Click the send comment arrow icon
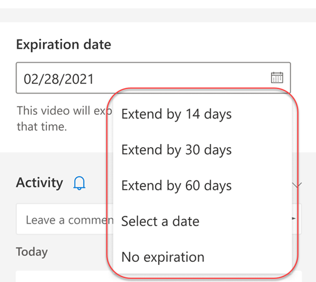The height and width of the screenshot is (282, 316). pyautogui.click(x=294, y=218)
